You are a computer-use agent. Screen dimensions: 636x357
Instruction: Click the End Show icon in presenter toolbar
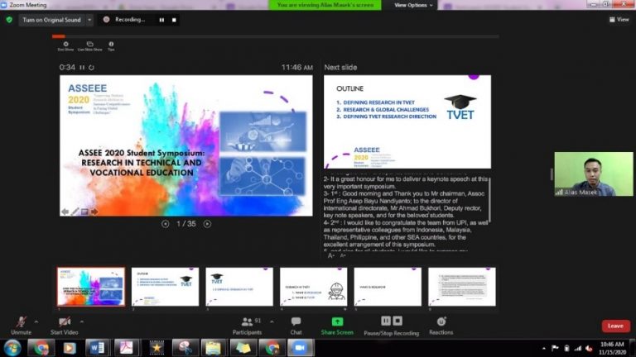click(65, 46)
